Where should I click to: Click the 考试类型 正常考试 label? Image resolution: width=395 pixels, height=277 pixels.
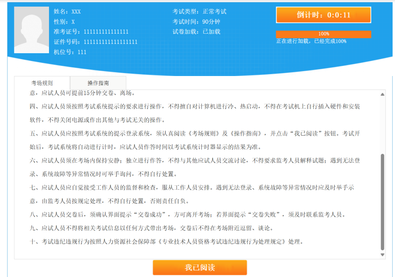199,12
